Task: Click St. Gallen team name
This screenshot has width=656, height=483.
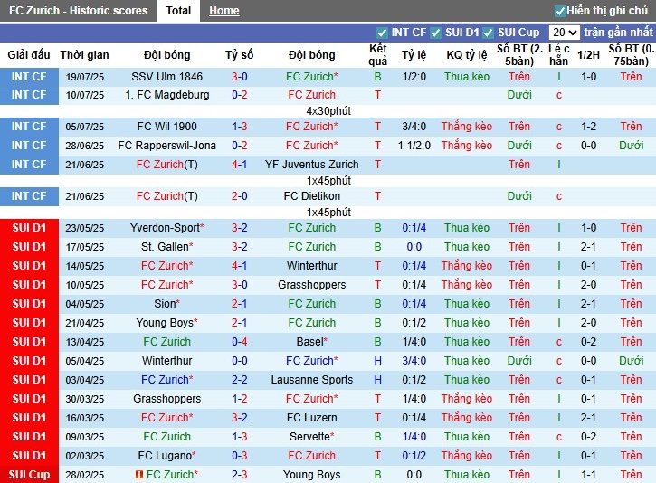Action: (x=166, y=247)
